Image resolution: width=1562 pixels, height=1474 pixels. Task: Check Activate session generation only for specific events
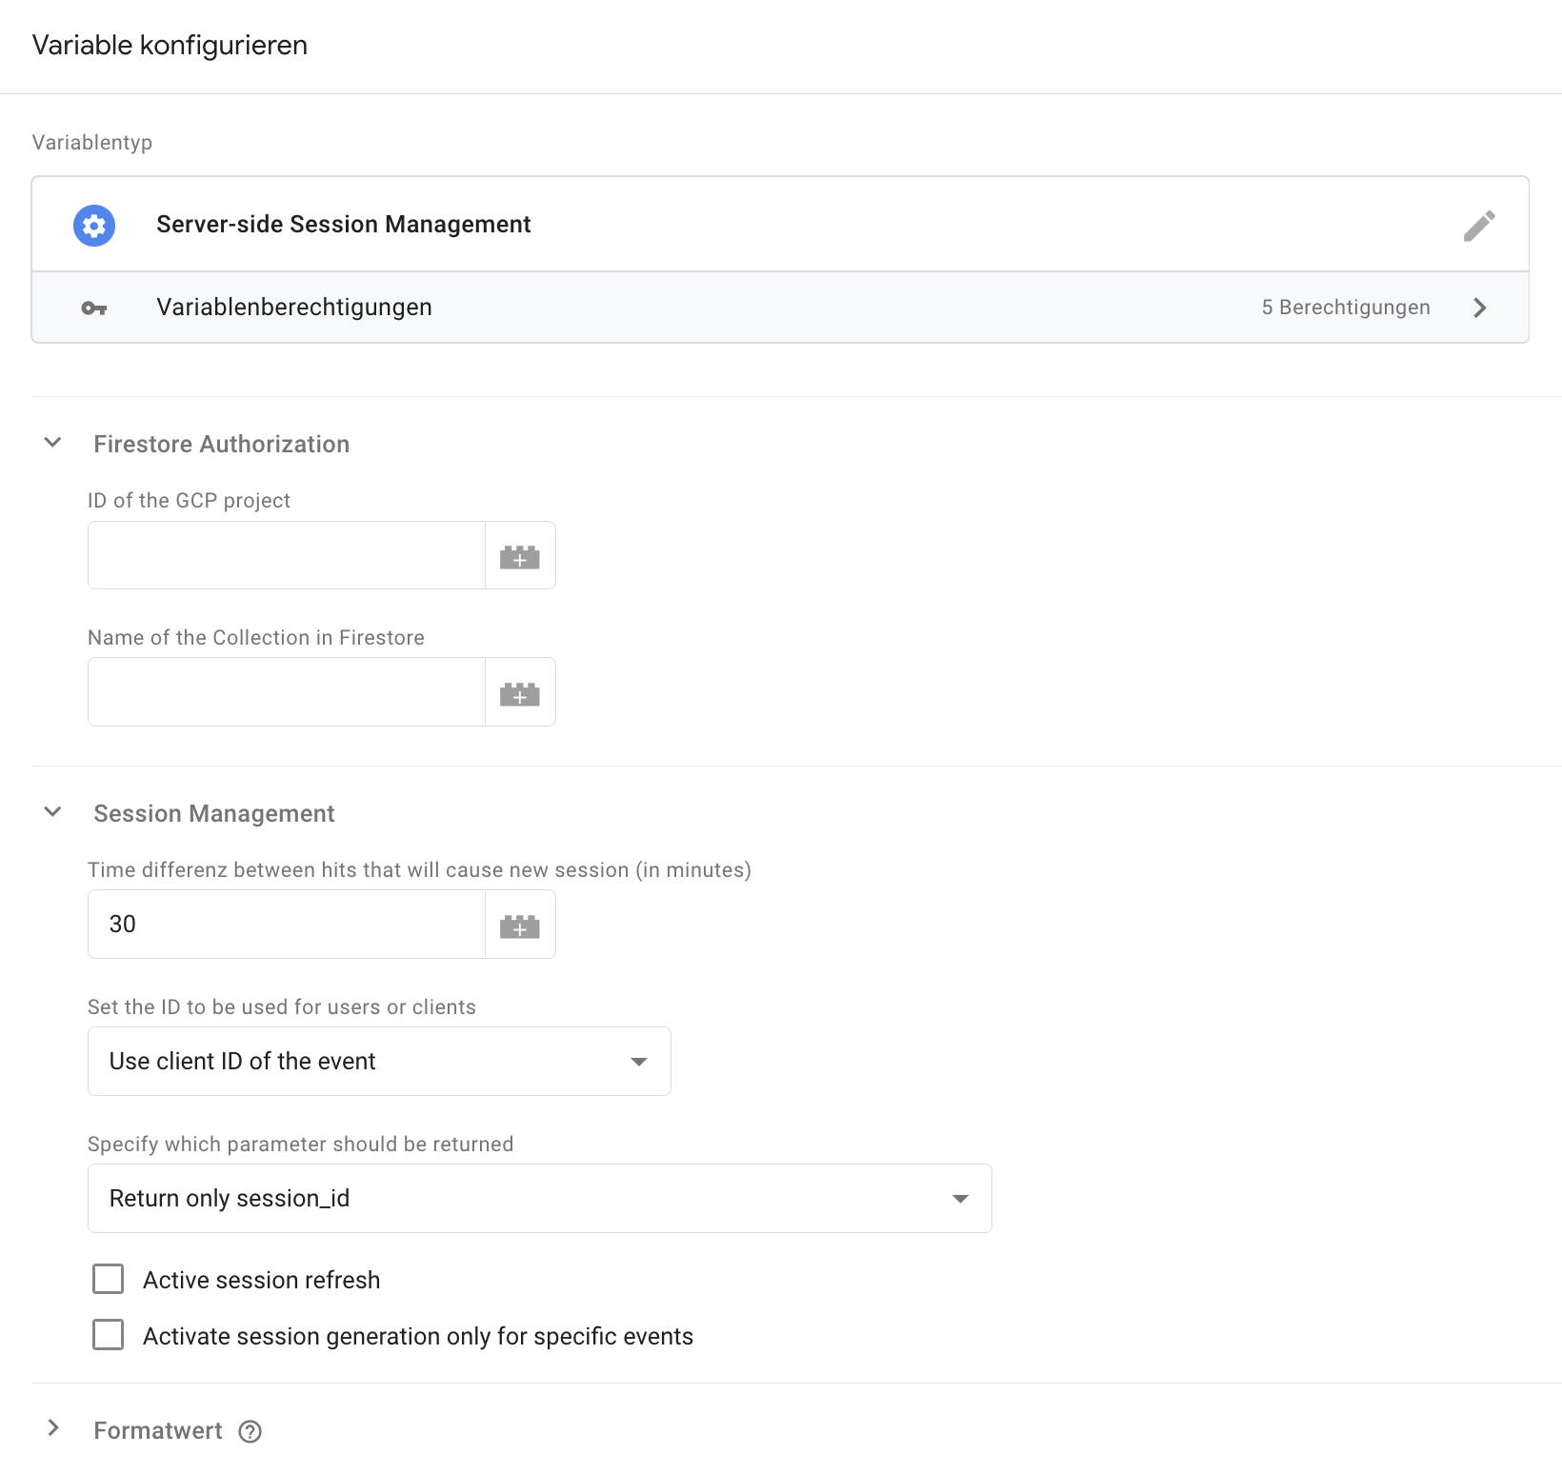click(x=108, y=1335)
